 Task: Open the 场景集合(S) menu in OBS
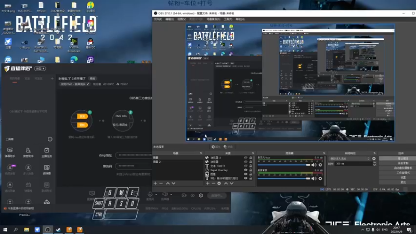(214, 19)
